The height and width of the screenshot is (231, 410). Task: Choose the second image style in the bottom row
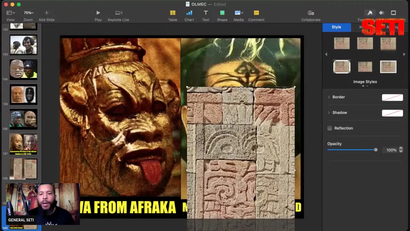(x=365, y=67)
